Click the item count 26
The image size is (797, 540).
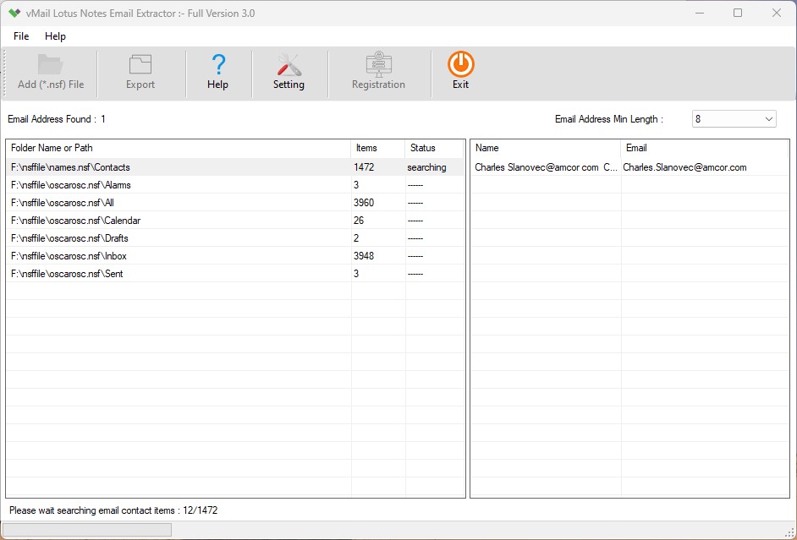359,221
